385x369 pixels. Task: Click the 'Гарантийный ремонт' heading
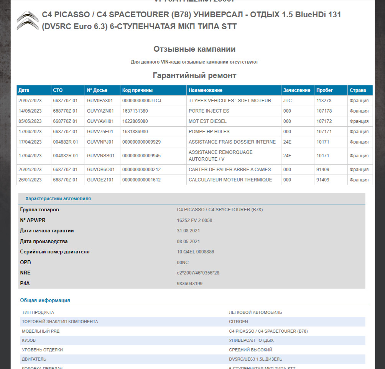194,75
